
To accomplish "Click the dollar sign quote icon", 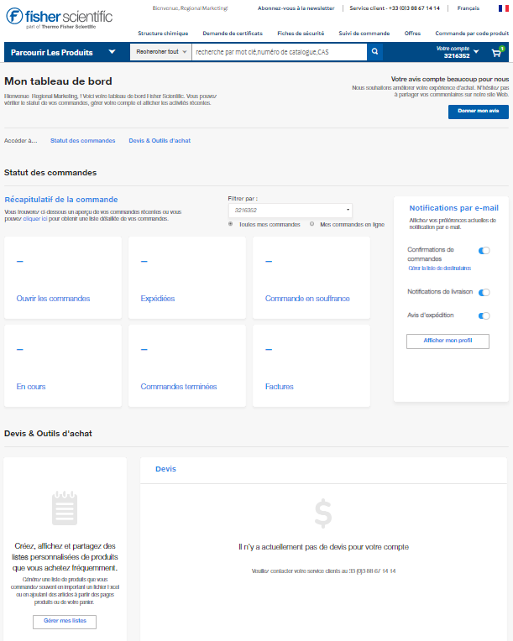I will [x=323, y=513].
